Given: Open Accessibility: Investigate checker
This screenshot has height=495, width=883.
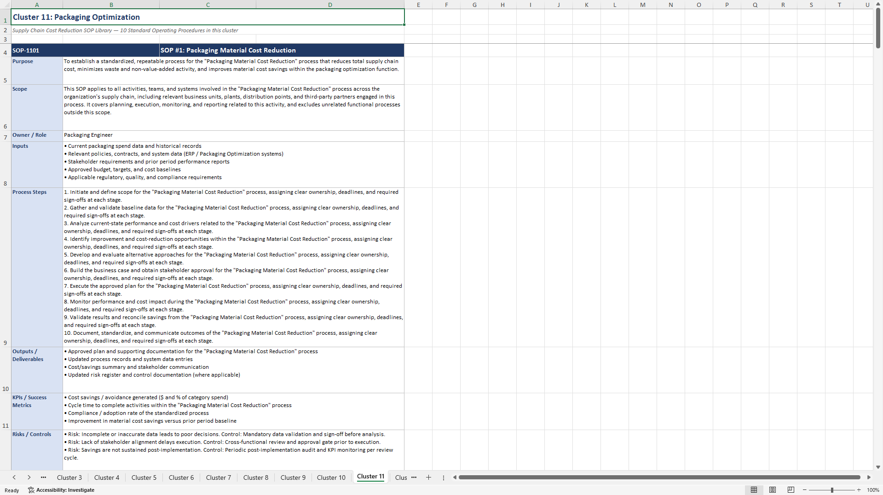Looking at the screenshot, I should point(61,490).
